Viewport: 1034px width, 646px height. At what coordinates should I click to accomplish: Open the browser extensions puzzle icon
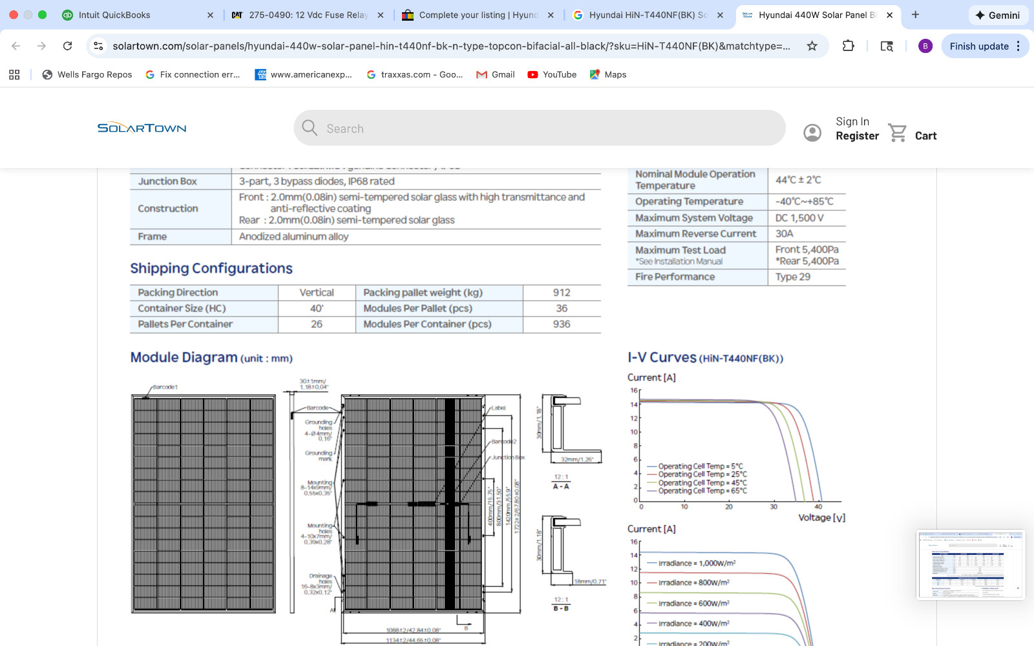pyautogui.click(x=849, y=46)
